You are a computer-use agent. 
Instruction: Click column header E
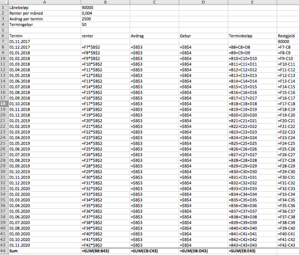[x=252, y=3]
